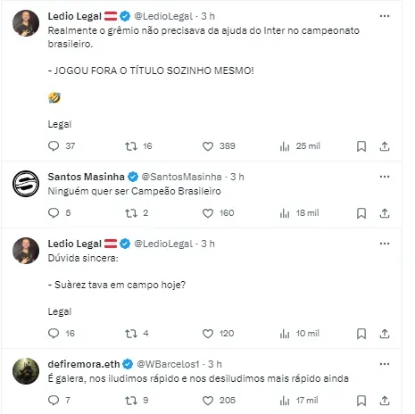Screen dimensions: 415x414
Task: Open Santos Masinha profile avatar
Action: click(26, 184)
